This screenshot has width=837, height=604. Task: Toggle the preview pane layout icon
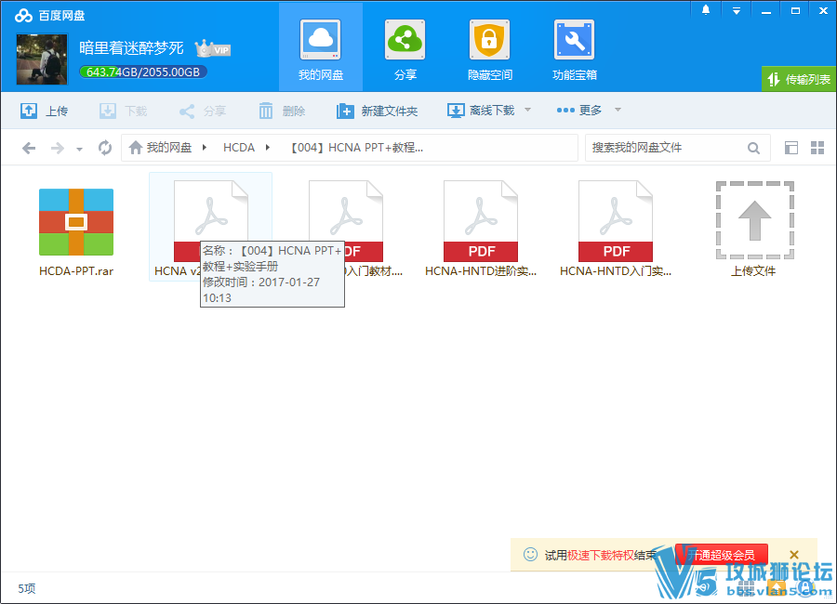pos(791,148)
